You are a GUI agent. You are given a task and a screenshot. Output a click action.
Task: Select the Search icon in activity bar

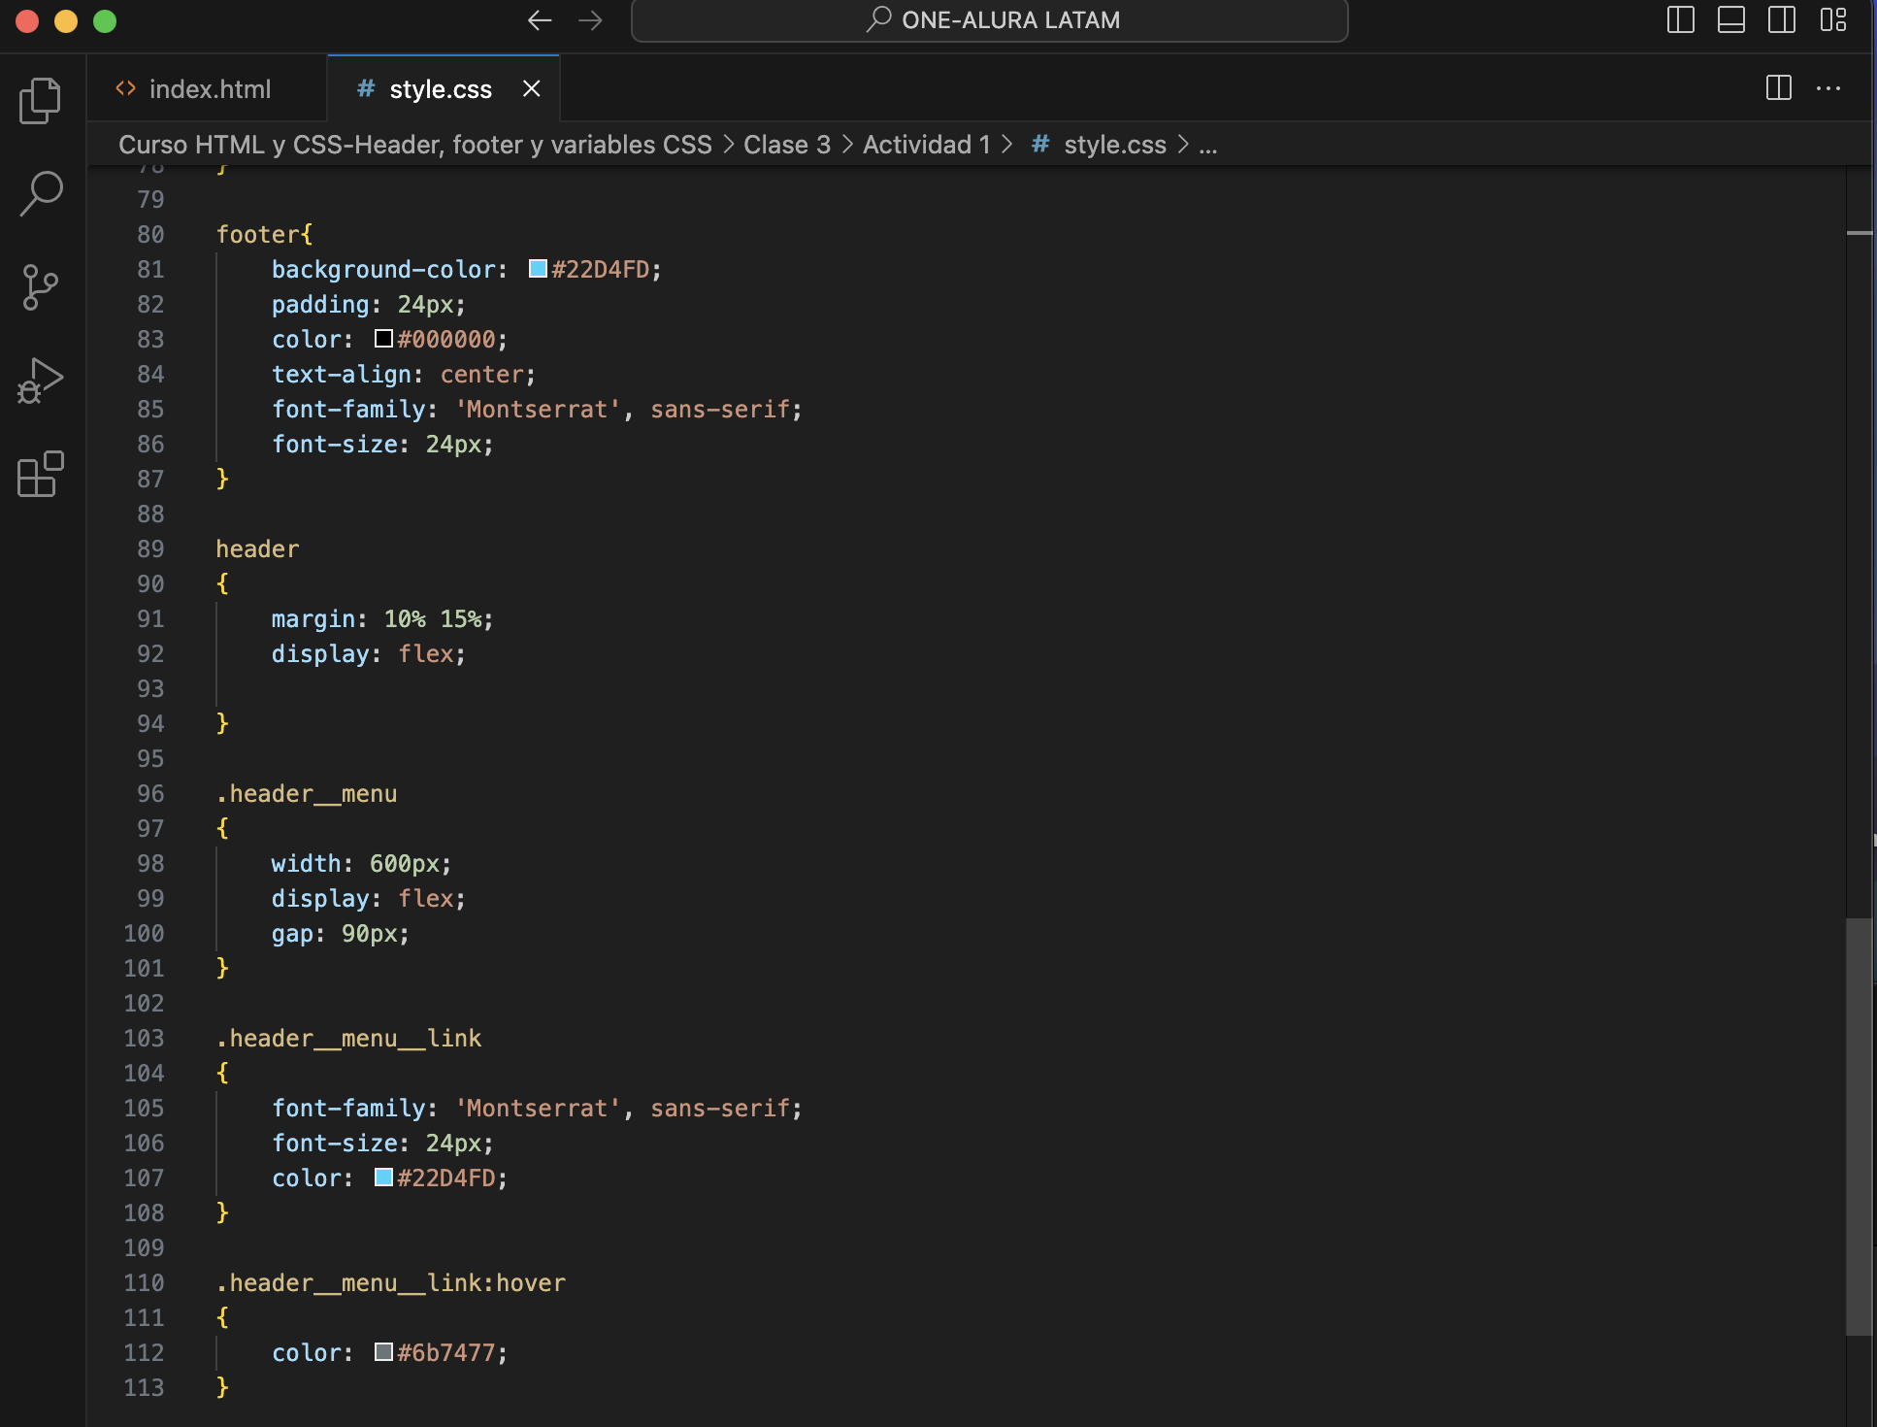pos(41,192)
